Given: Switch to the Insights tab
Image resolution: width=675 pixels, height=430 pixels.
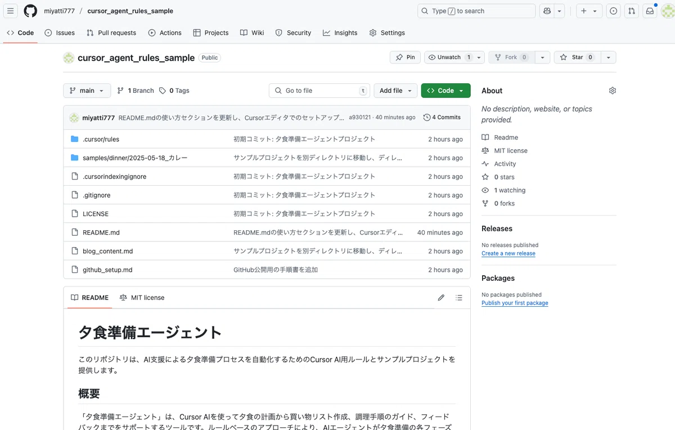Looking at the screenshot, I should pos(340,33).
